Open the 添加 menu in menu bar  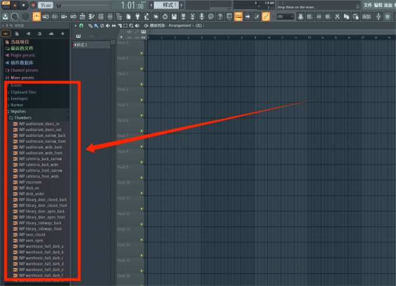point(388,5)
